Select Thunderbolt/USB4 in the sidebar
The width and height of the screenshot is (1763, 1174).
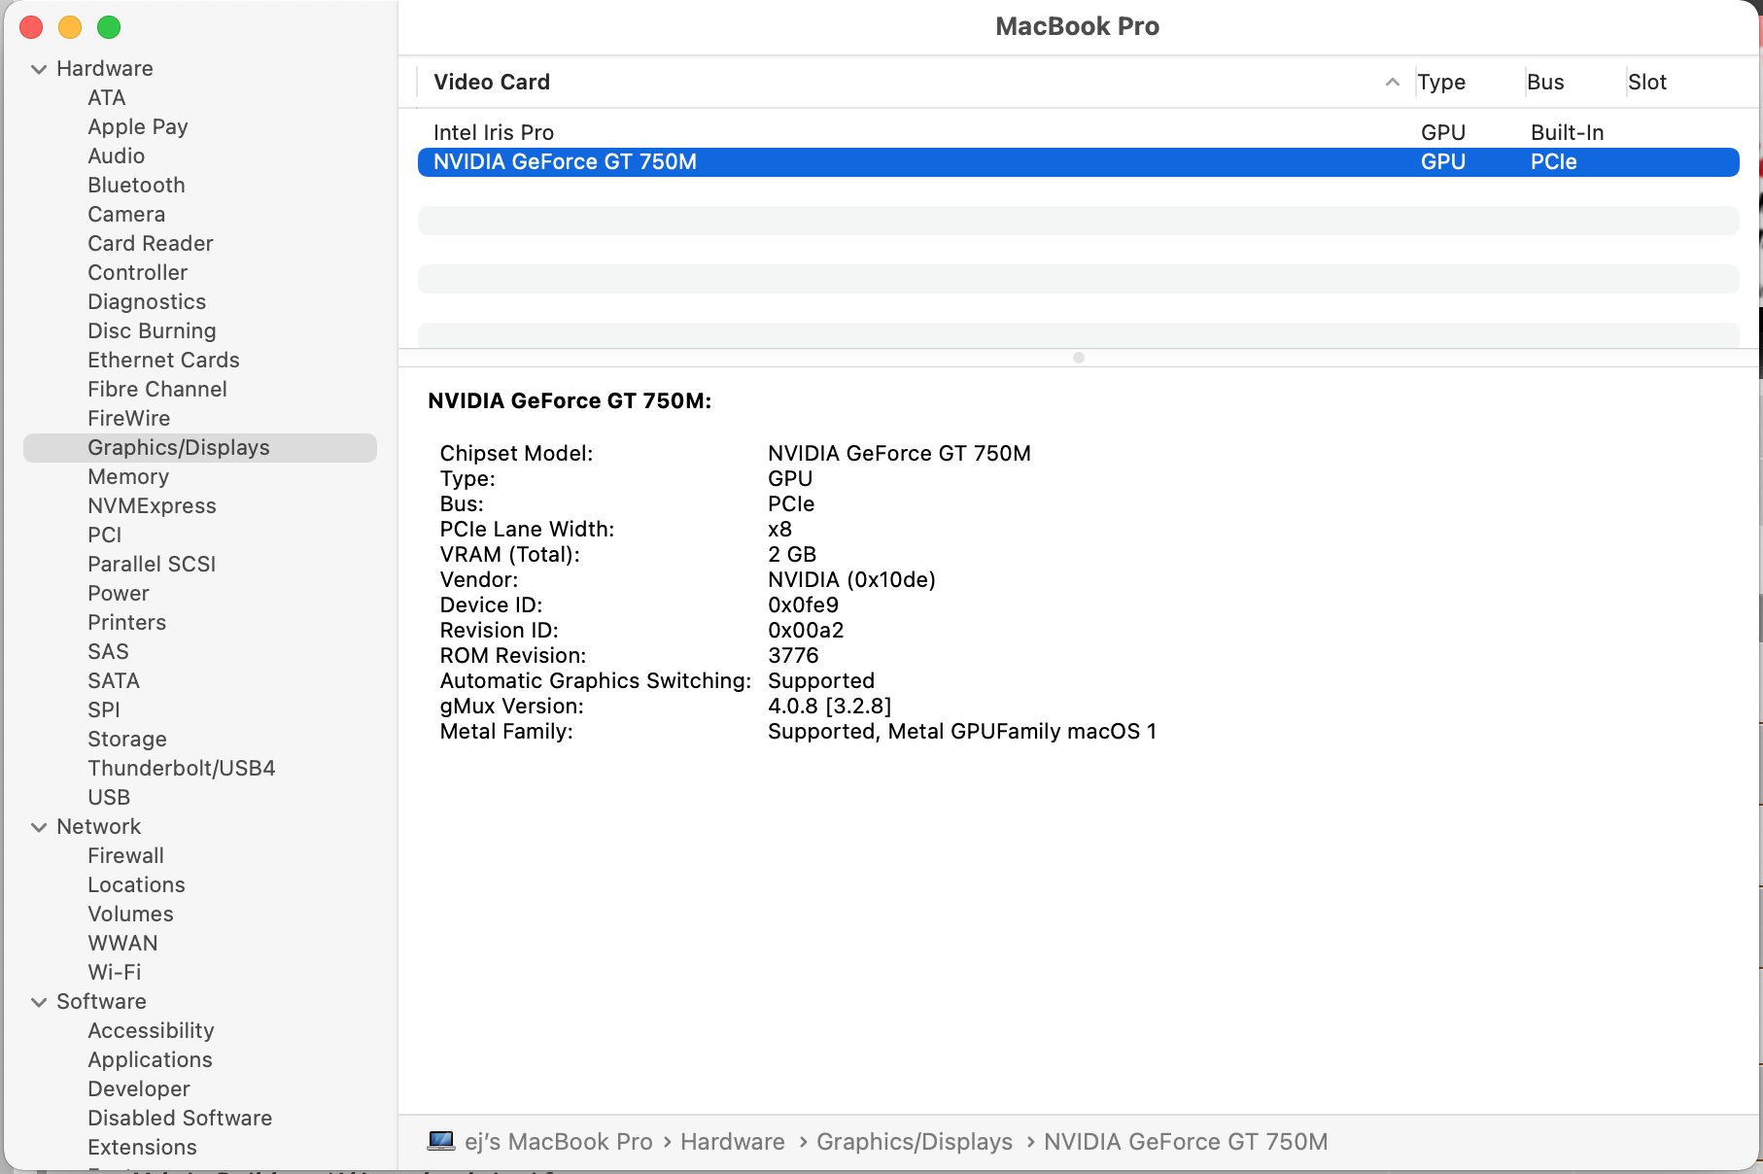(182, 769)
